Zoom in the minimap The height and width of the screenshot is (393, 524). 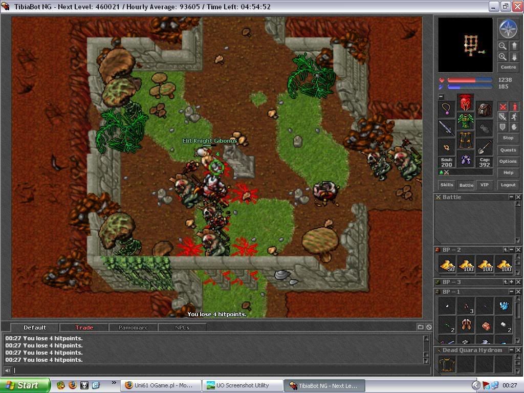click(503, 57)
